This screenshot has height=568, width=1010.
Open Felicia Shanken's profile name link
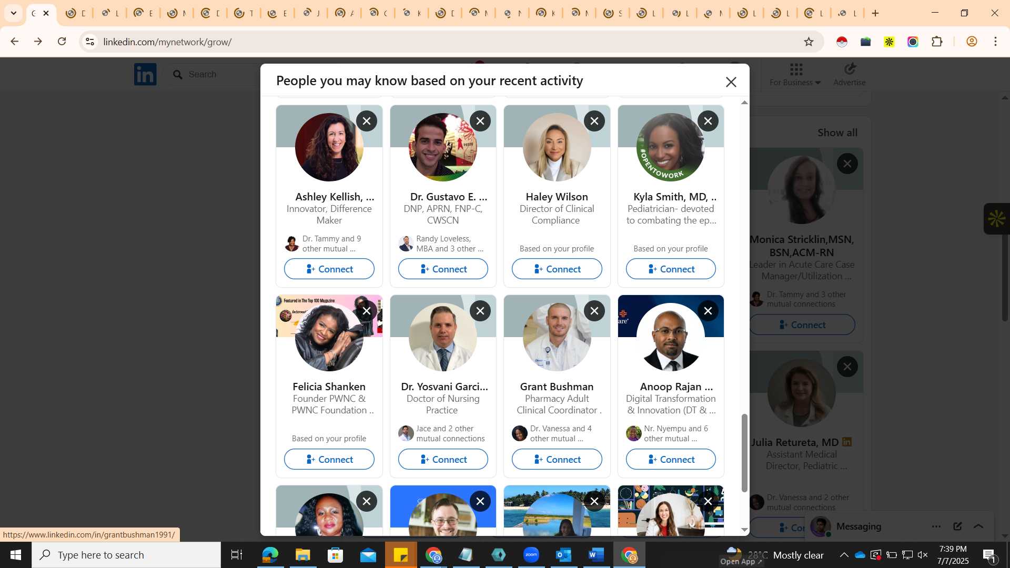pos(329,387)
